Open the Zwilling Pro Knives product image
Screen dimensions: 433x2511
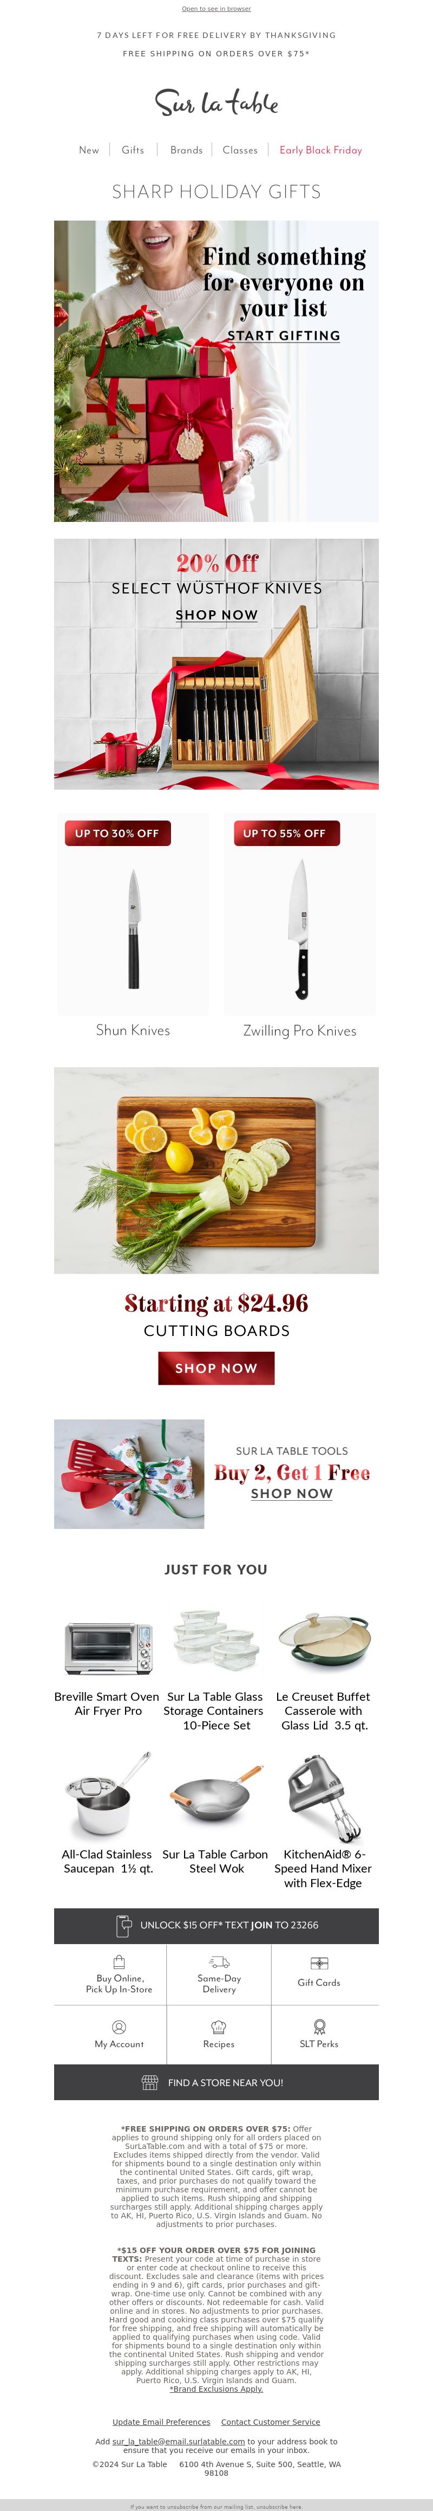300,914
